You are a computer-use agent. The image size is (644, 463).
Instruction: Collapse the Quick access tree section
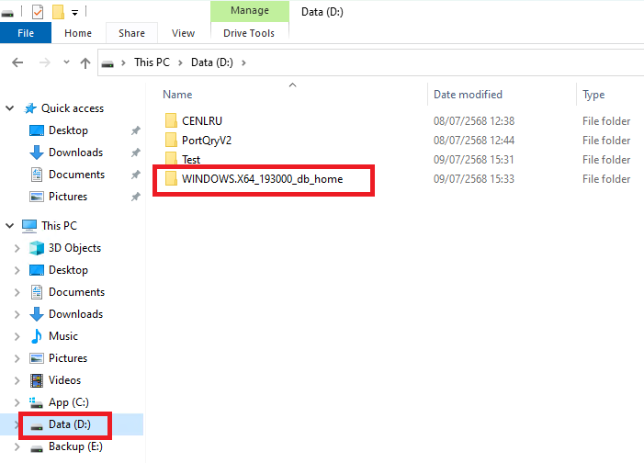pos(10,108)
